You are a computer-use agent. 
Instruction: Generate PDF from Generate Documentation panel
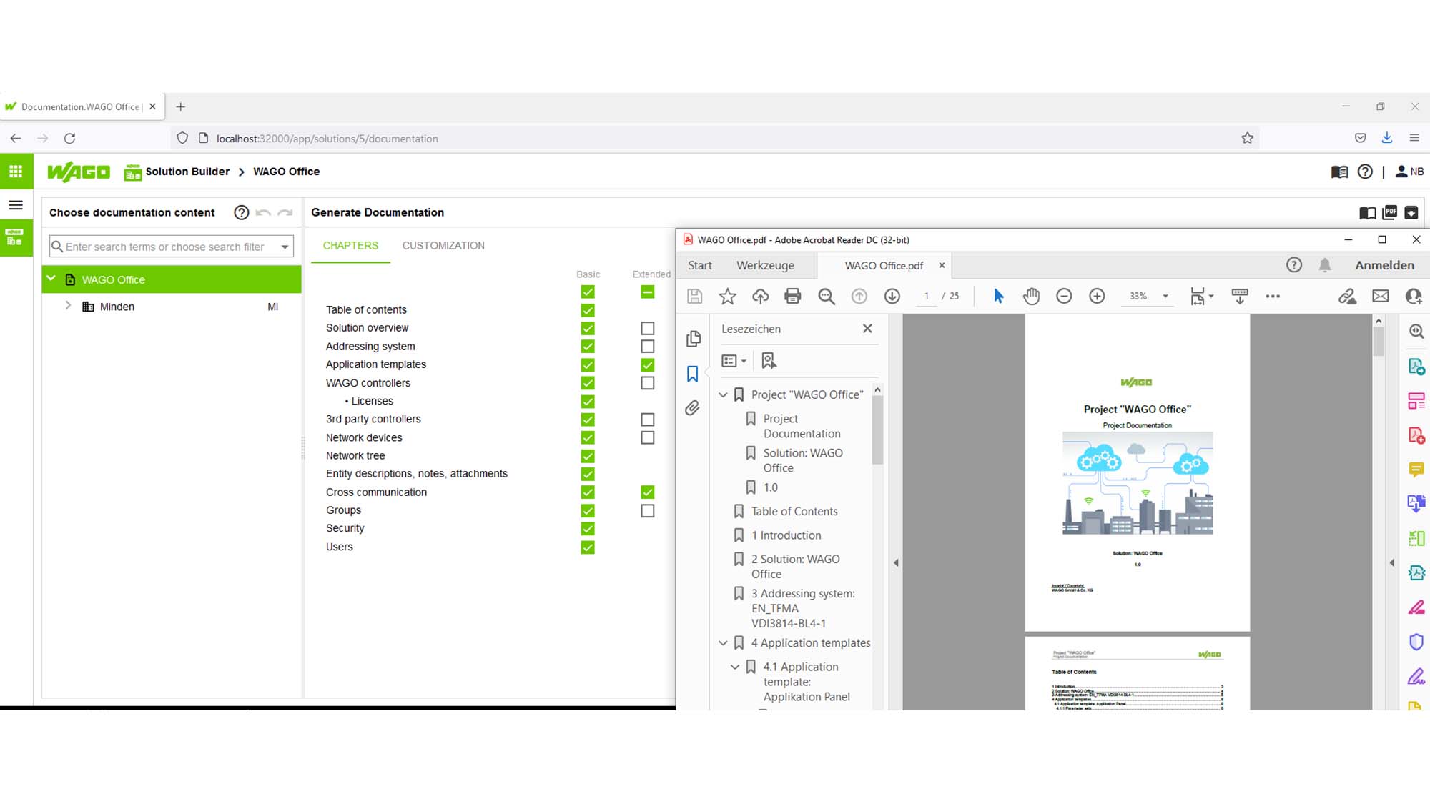[1390, 212]
